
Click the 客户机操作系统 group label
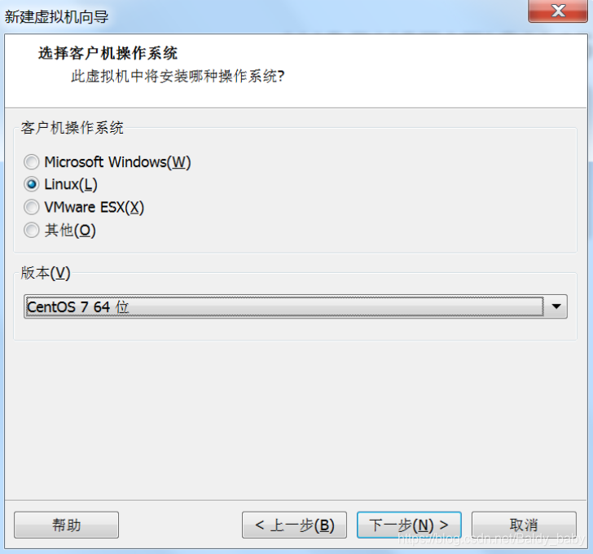pos(72,128)
